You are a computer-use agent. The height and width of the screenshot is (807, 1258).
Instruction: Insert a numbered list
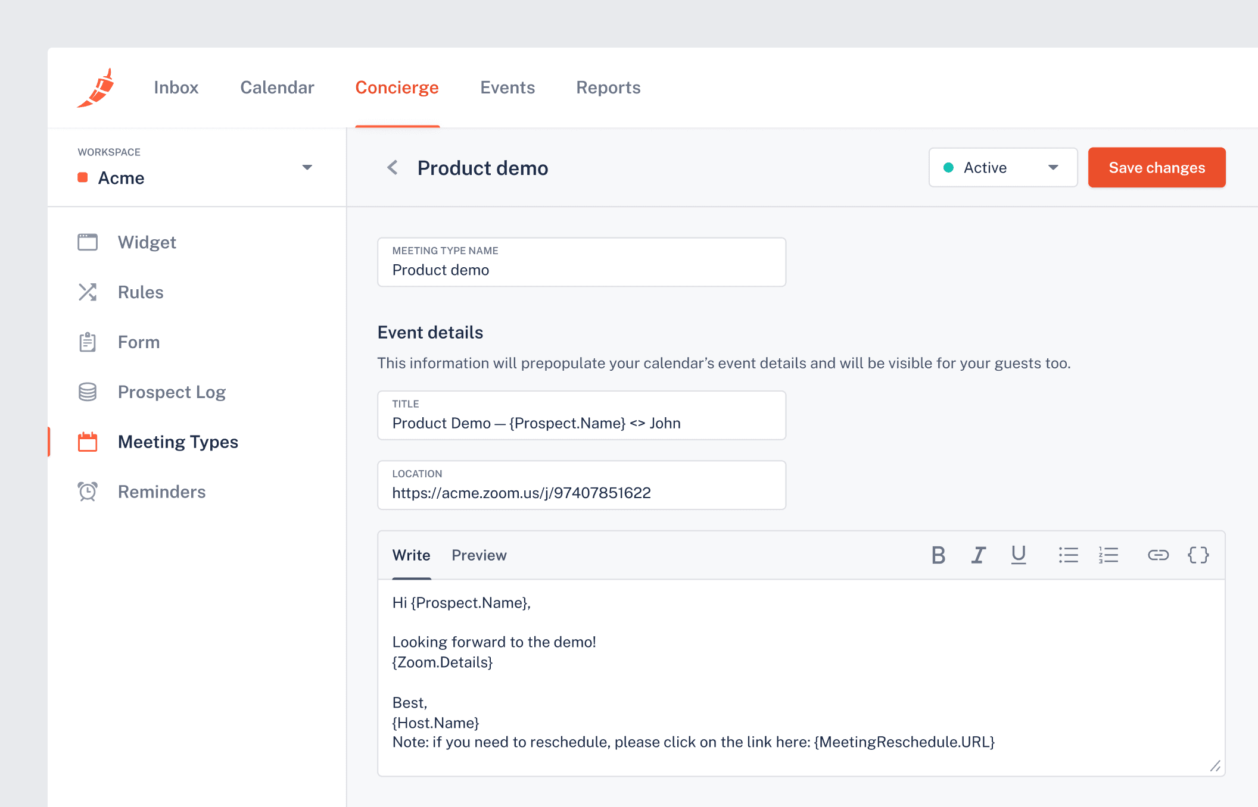[x=1108, y=555]
